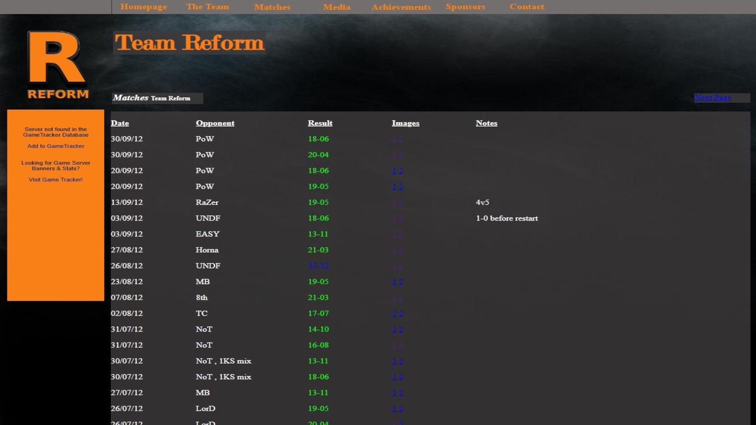
Task: Navigate to the Sponsors page
Action: click(x=465, y=7)
